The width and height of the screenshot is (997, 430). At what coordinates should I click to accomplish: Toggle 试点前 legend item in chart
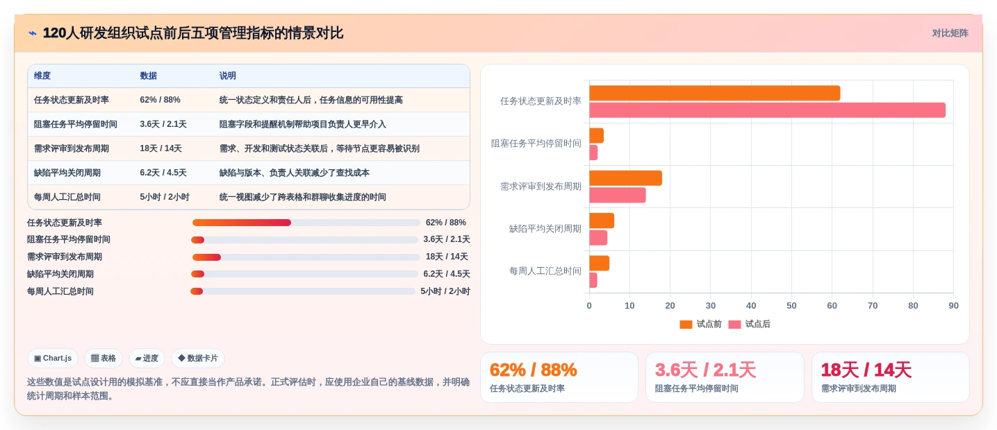coord(700,325)
